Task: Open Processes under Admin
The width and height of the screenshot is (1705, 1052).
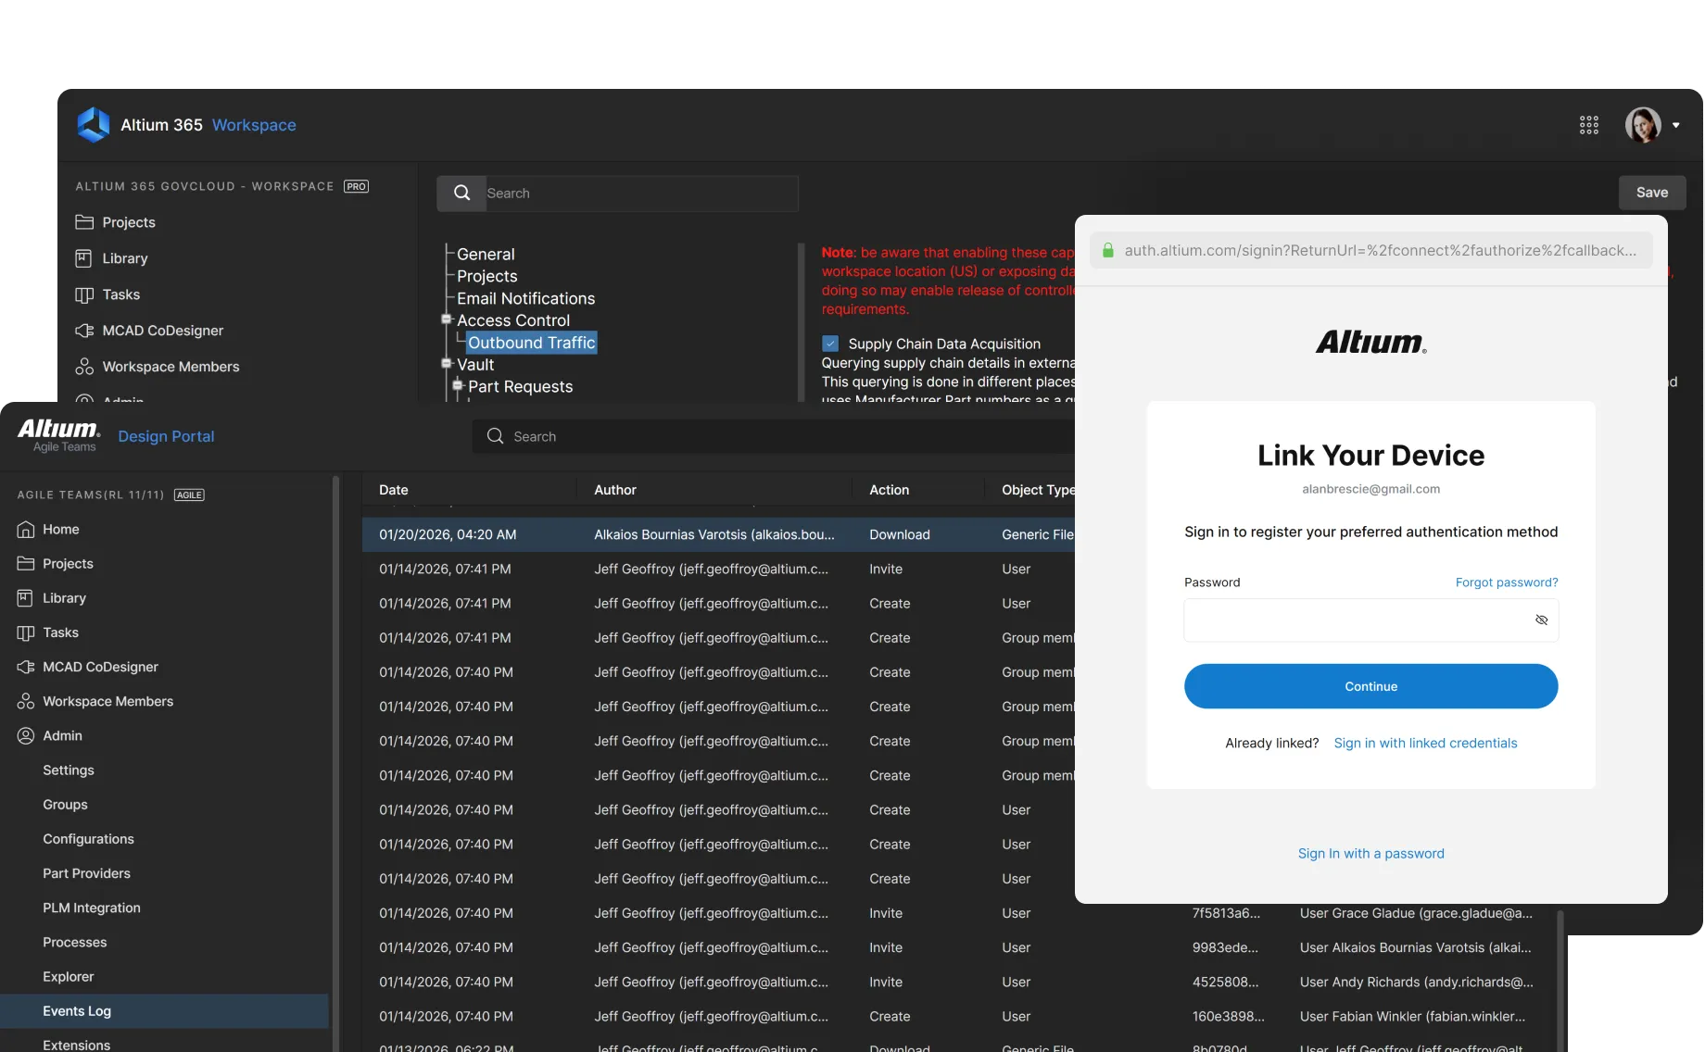Action: (74, 942)
